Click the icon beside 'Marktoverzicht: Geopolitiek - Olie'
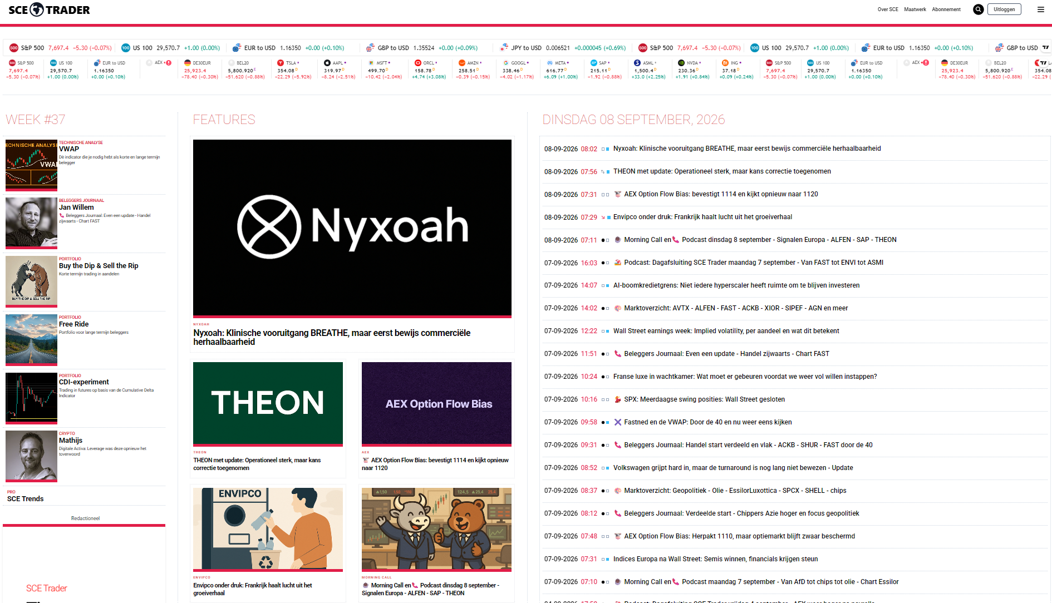 [x=617, y=491]
